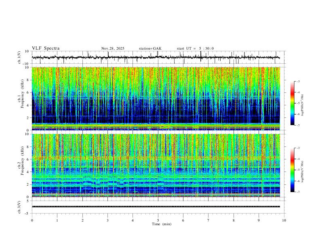The image size is (320, 247).
Task: Click the "-5" label on upper color bar
Action: (x=298, y=103)
